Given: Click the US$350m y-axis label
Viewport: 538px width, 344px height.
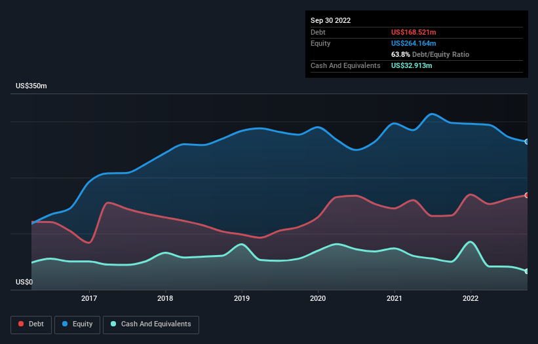Looking at the screenshot, I should 32,86.
